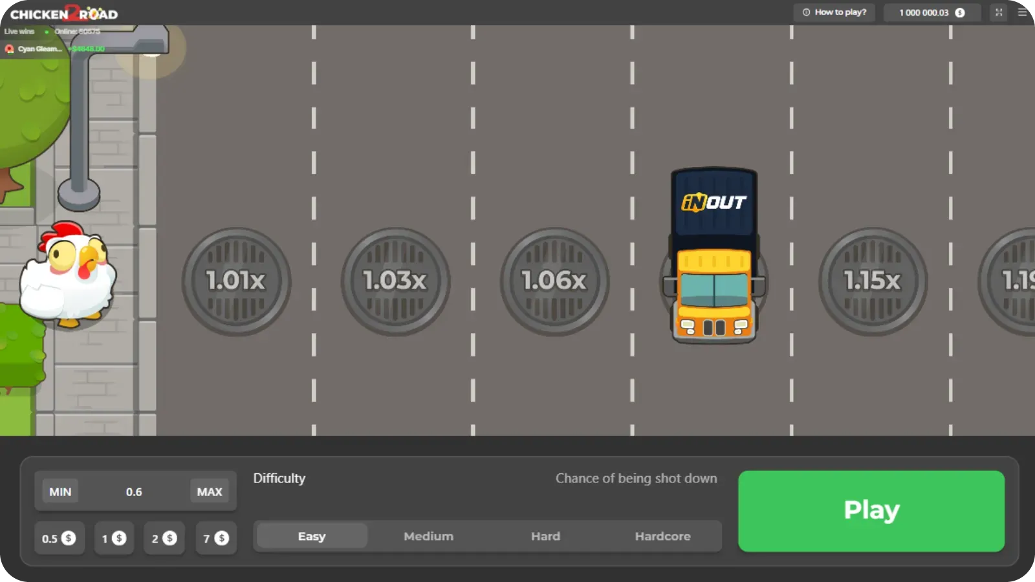Select Hard difficulty
Viewport: 1035px width, 582px height.
pos(546,536)
